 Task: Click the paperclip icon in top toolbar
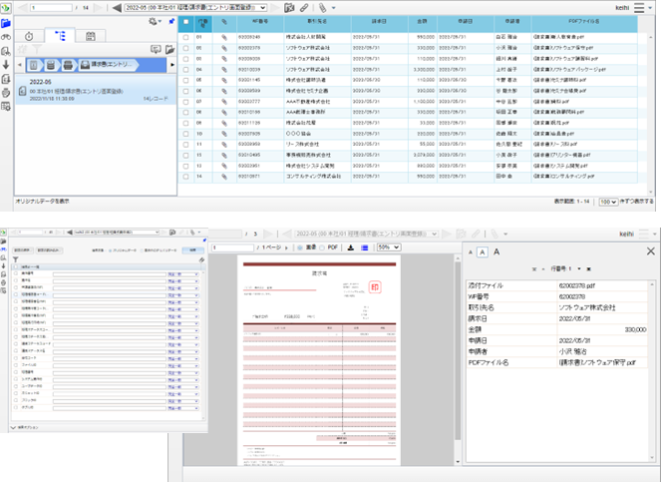pos(322,7)
